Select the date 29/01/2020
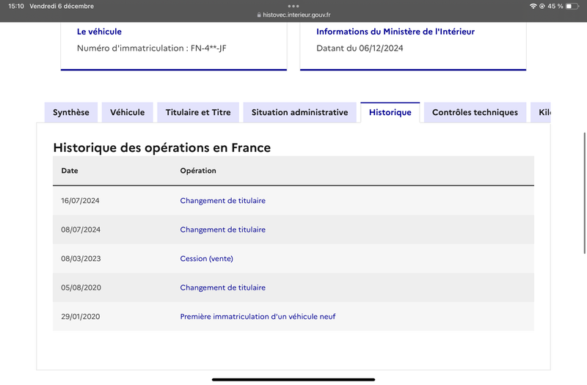Image resolution: width=587 pixels, height=385 pixels. 81,317
